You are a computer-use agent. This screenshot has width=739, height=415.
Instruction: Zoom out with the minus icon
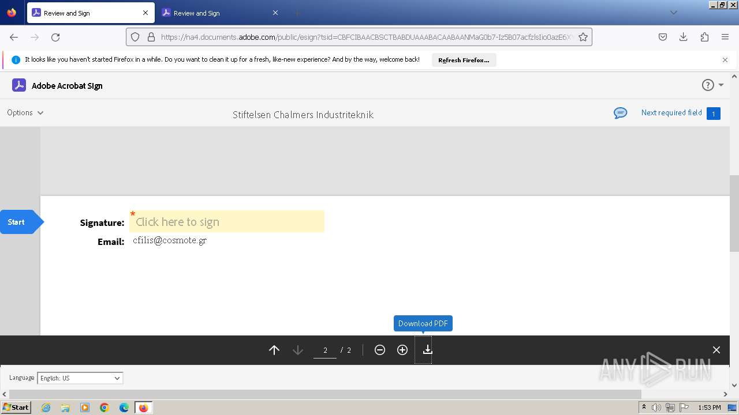380,350
